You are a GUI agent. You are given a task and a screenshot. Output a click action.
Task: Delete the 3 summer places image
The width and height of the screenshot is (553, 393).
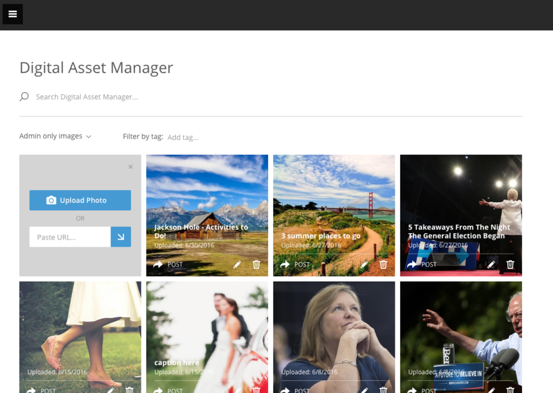pyautogui.click(x=383, y=265)
